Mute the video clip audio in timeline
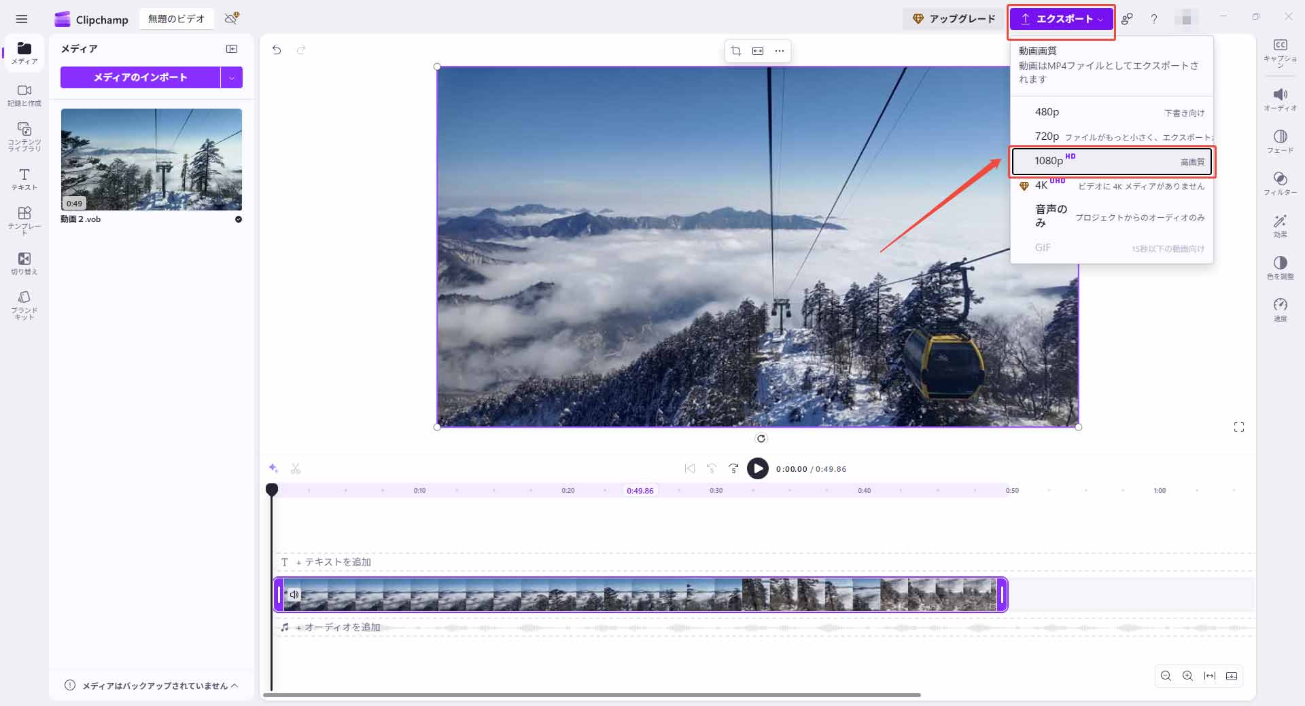The image size is (1305, 706). [294, 595]
